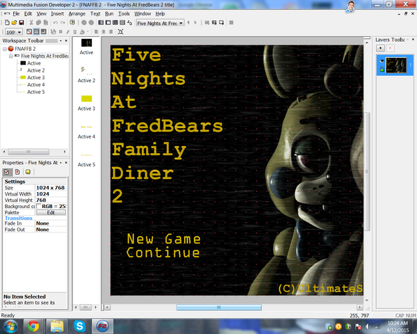Select the Active 2 object thumbnail
This screenshot has height=334, width=417.
click(86, 70)
